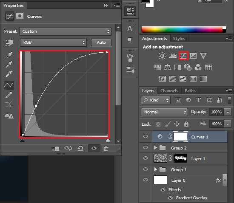234x203 pixels.
Task: Add a Channel Mixer adjustment
Action: click(198, 68)
